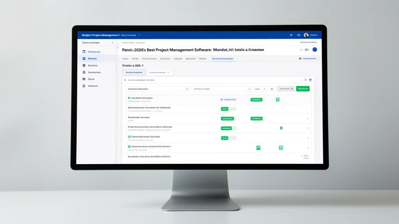The width and height of the screenshot is (399, 224).
Task: Open the notifications icon beside the avatar
Action: pos(299,35)
